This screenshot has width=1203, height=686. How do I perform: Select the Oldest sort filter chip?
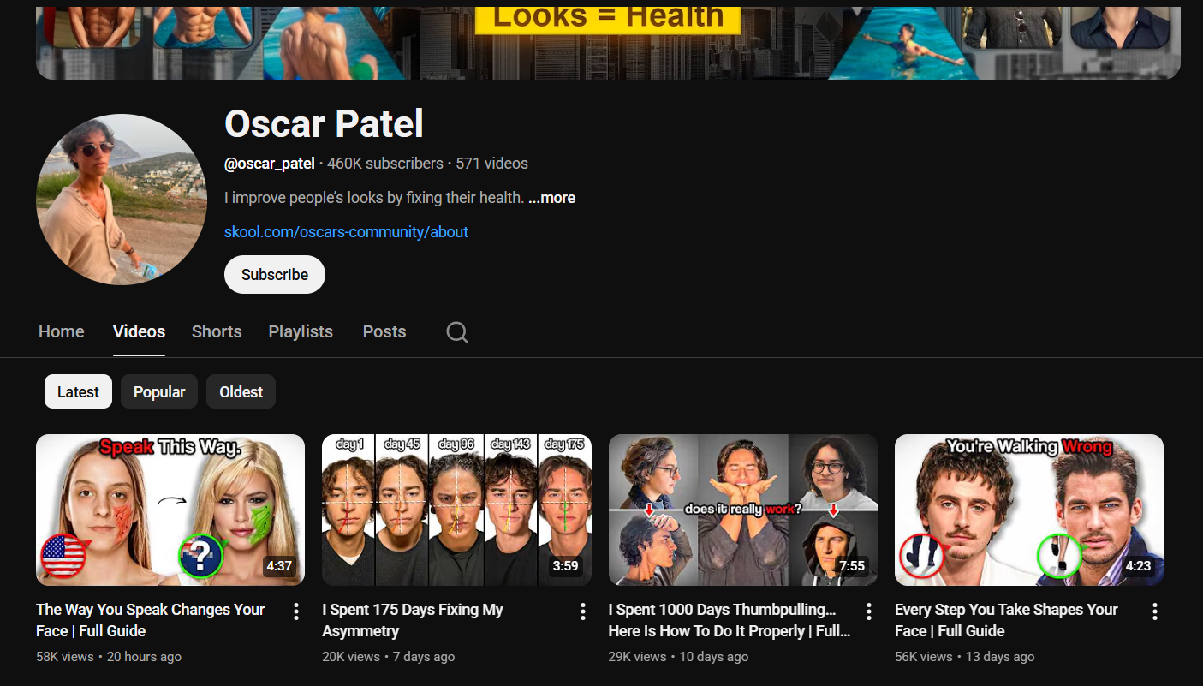click(241, 392)
